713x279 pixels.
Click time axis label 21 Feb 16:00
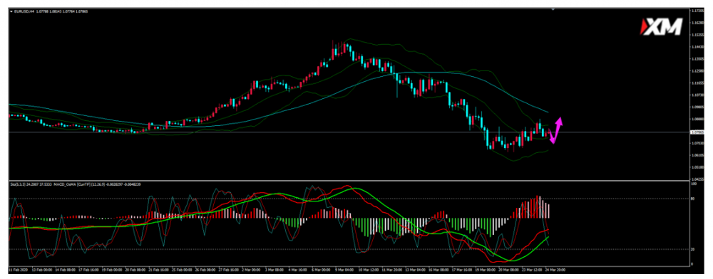[x=159, y=270]
